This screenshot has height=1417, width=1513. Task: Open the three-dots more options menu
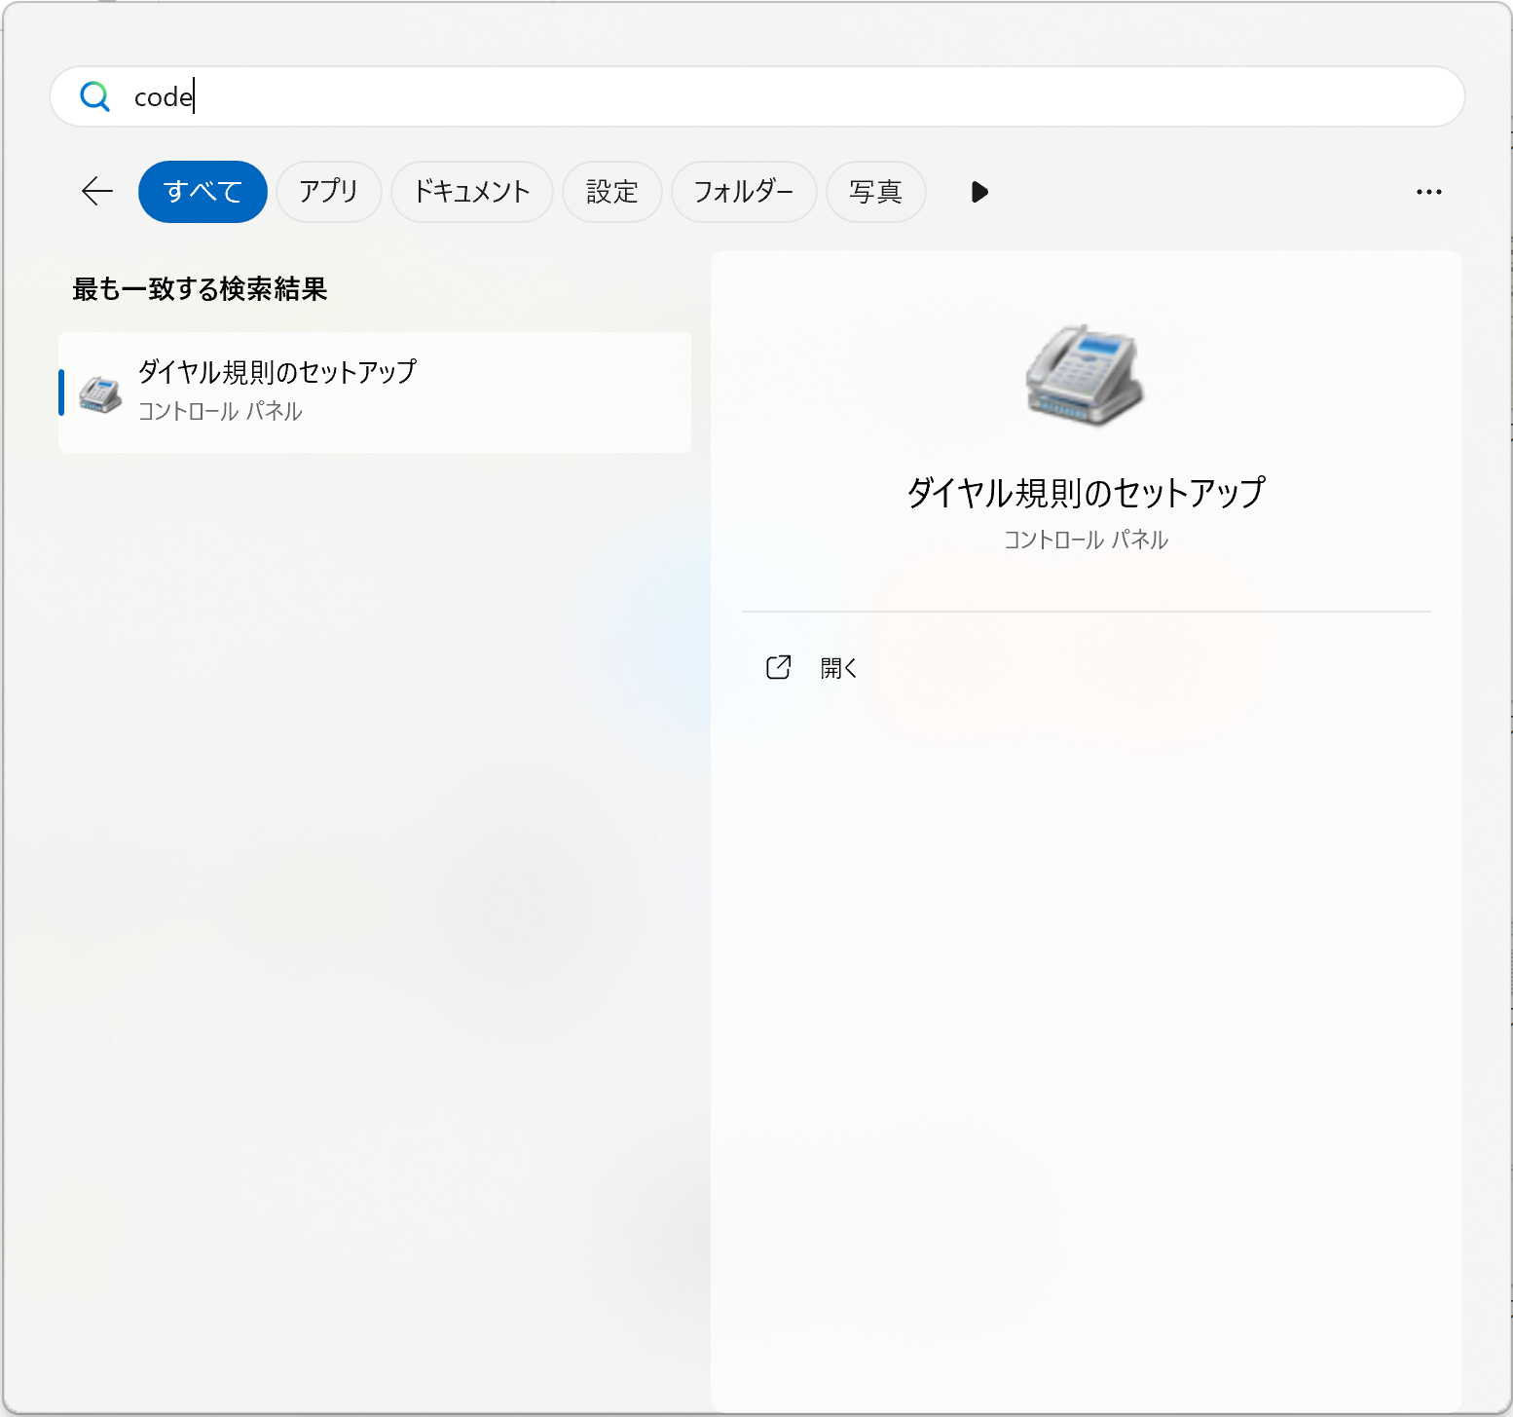tap(1428, 192)
